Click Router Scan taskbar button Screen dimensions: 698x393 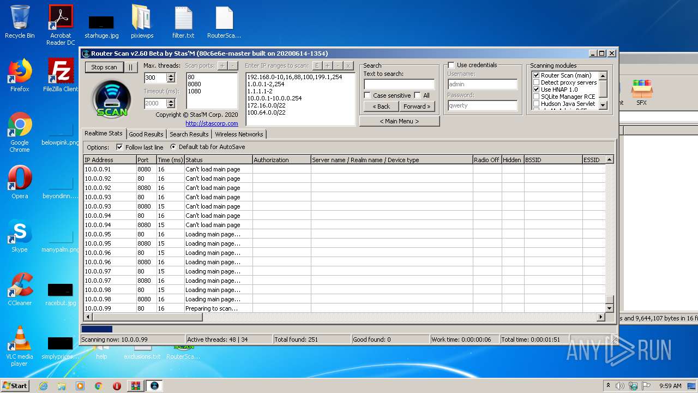tap(154, 386)
